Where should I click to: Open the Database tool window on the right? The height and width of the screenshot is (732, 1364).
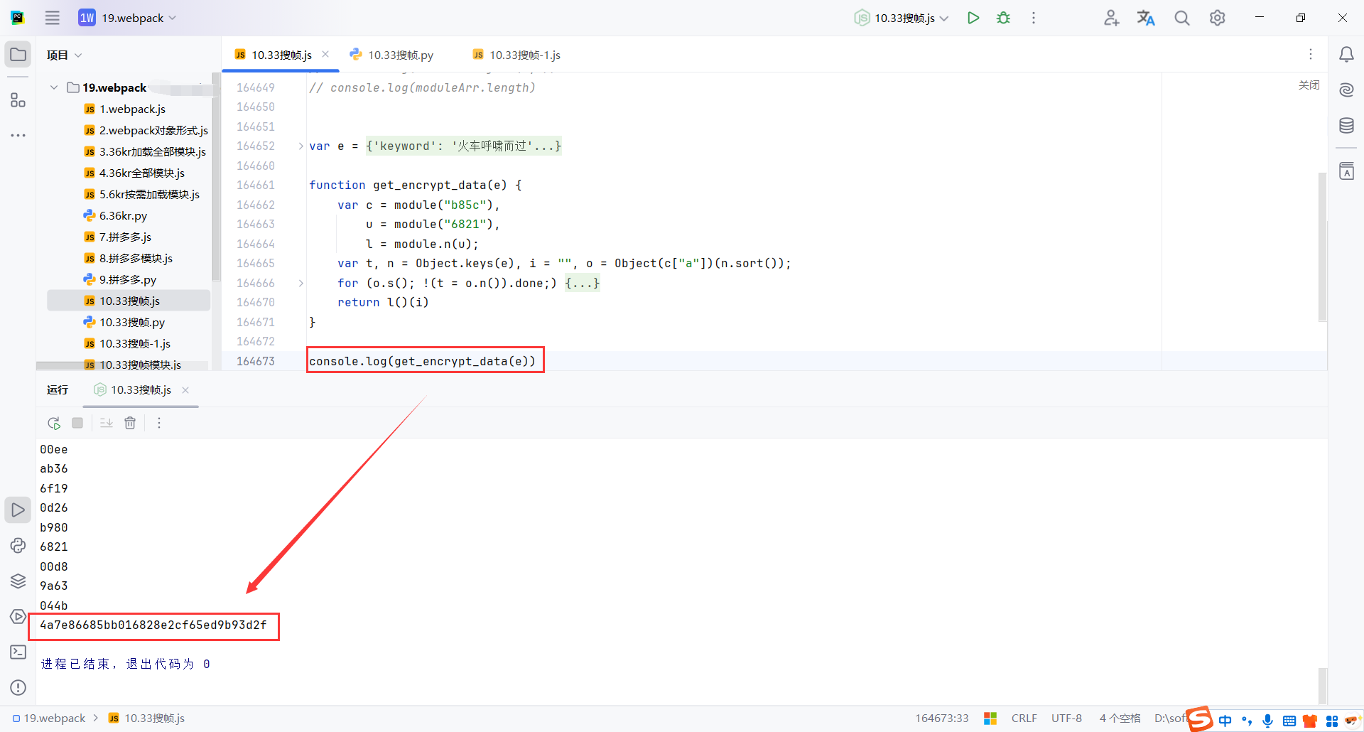pyautogui.click(x=1347, y=126)
